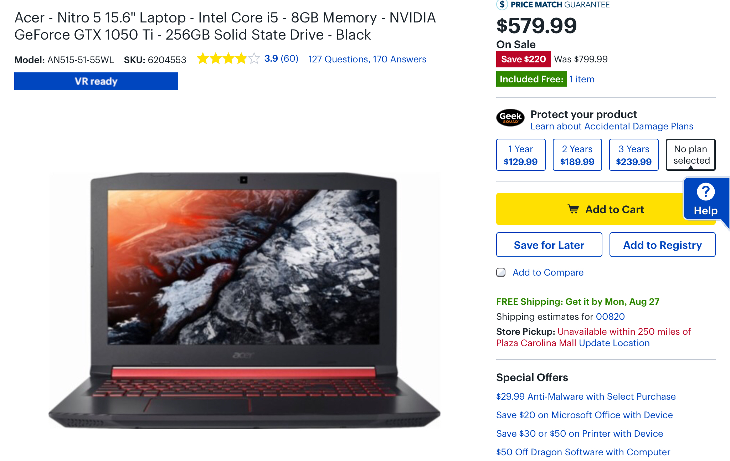Click Update Location for store pickup
730x461 pixels.
click(x=614, y=343)
